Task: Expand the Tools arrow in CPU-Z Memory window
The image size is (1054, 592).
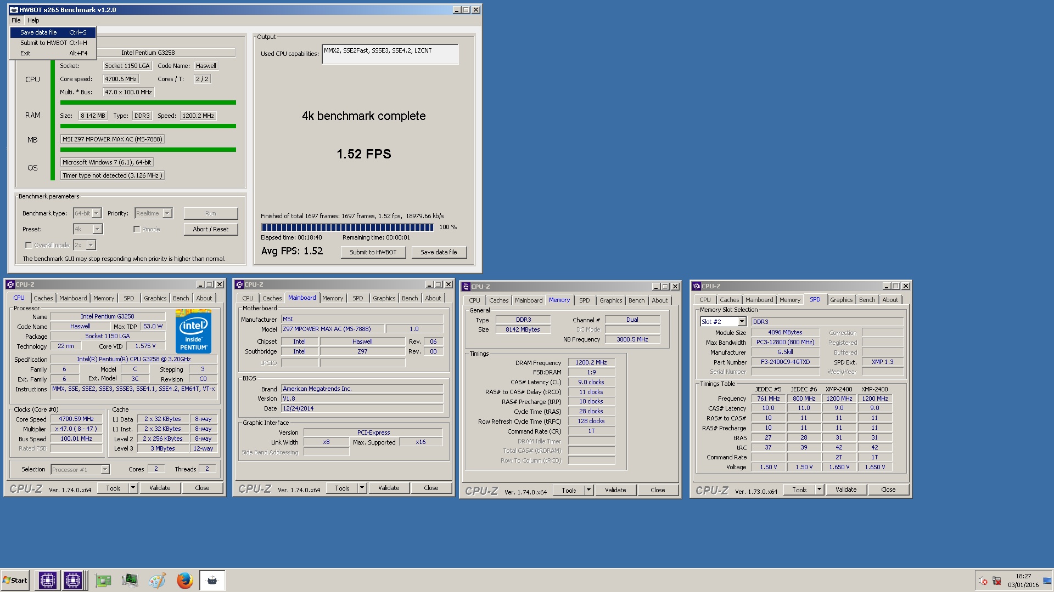Action: click(x=588, y=490)
